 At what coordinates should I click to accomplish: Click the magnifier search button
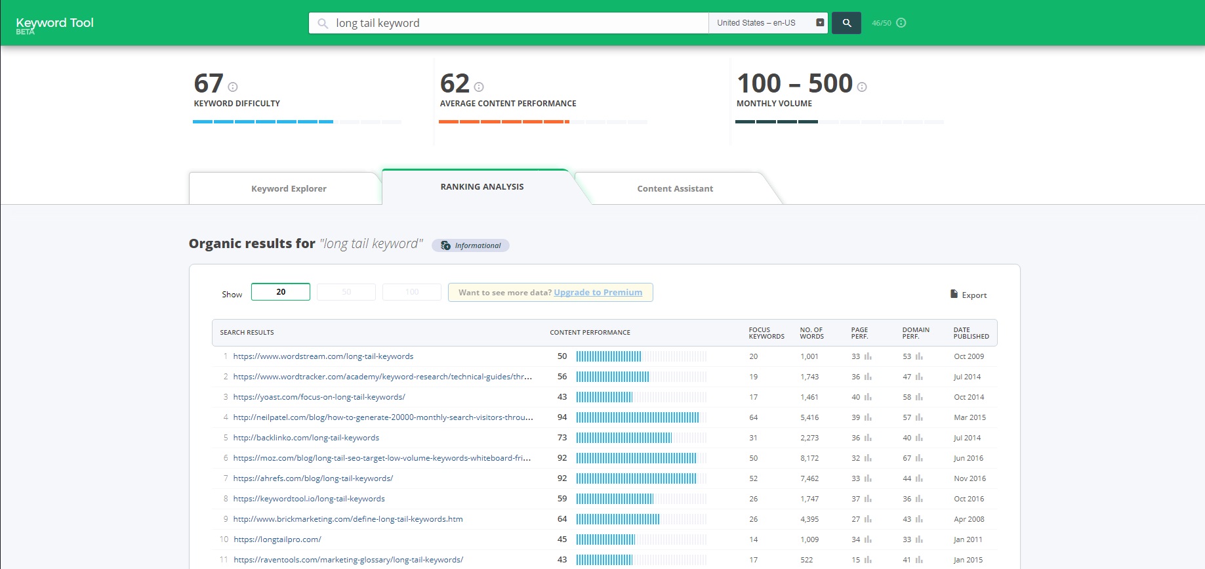tap(846, 23)
